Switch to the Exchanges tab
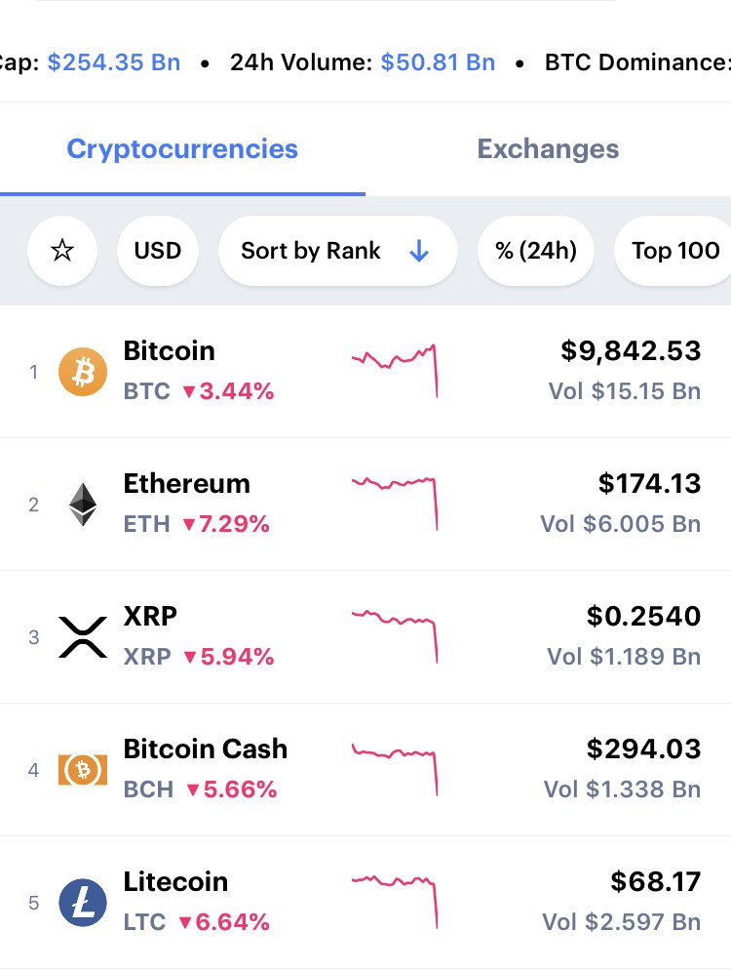Screen dimensions: 731x971 coord(548,149)
